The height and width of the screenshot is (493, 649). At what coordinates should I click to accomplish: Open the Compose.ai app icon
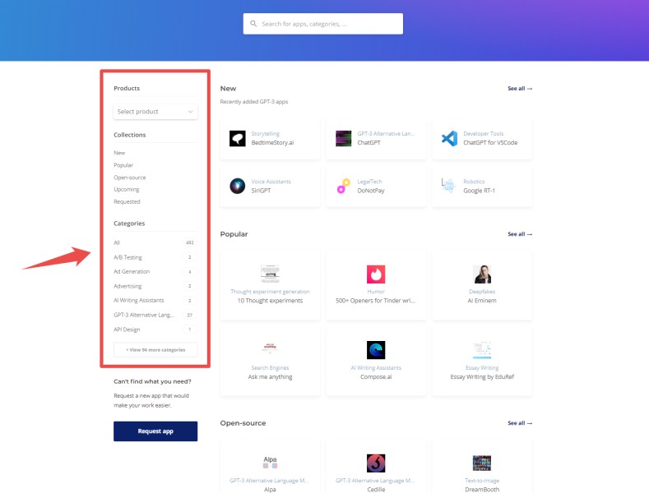(x=376, y=350)
